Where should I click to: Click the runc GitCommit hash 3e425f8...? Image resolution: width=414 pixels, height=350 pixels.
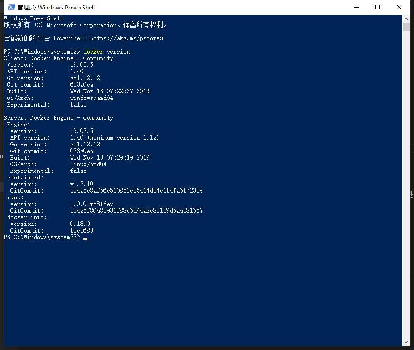point(136,210)
